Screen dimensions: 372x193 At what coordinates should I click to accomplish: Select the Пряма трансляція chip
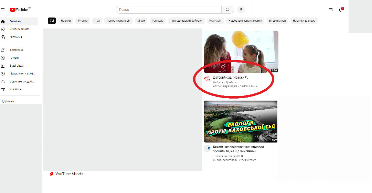click(x=118, y=21)
